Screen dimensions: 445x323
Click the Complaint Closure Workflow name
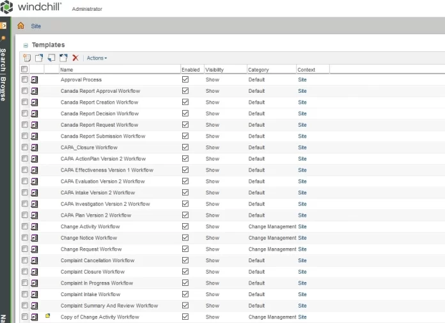(93, 272)
